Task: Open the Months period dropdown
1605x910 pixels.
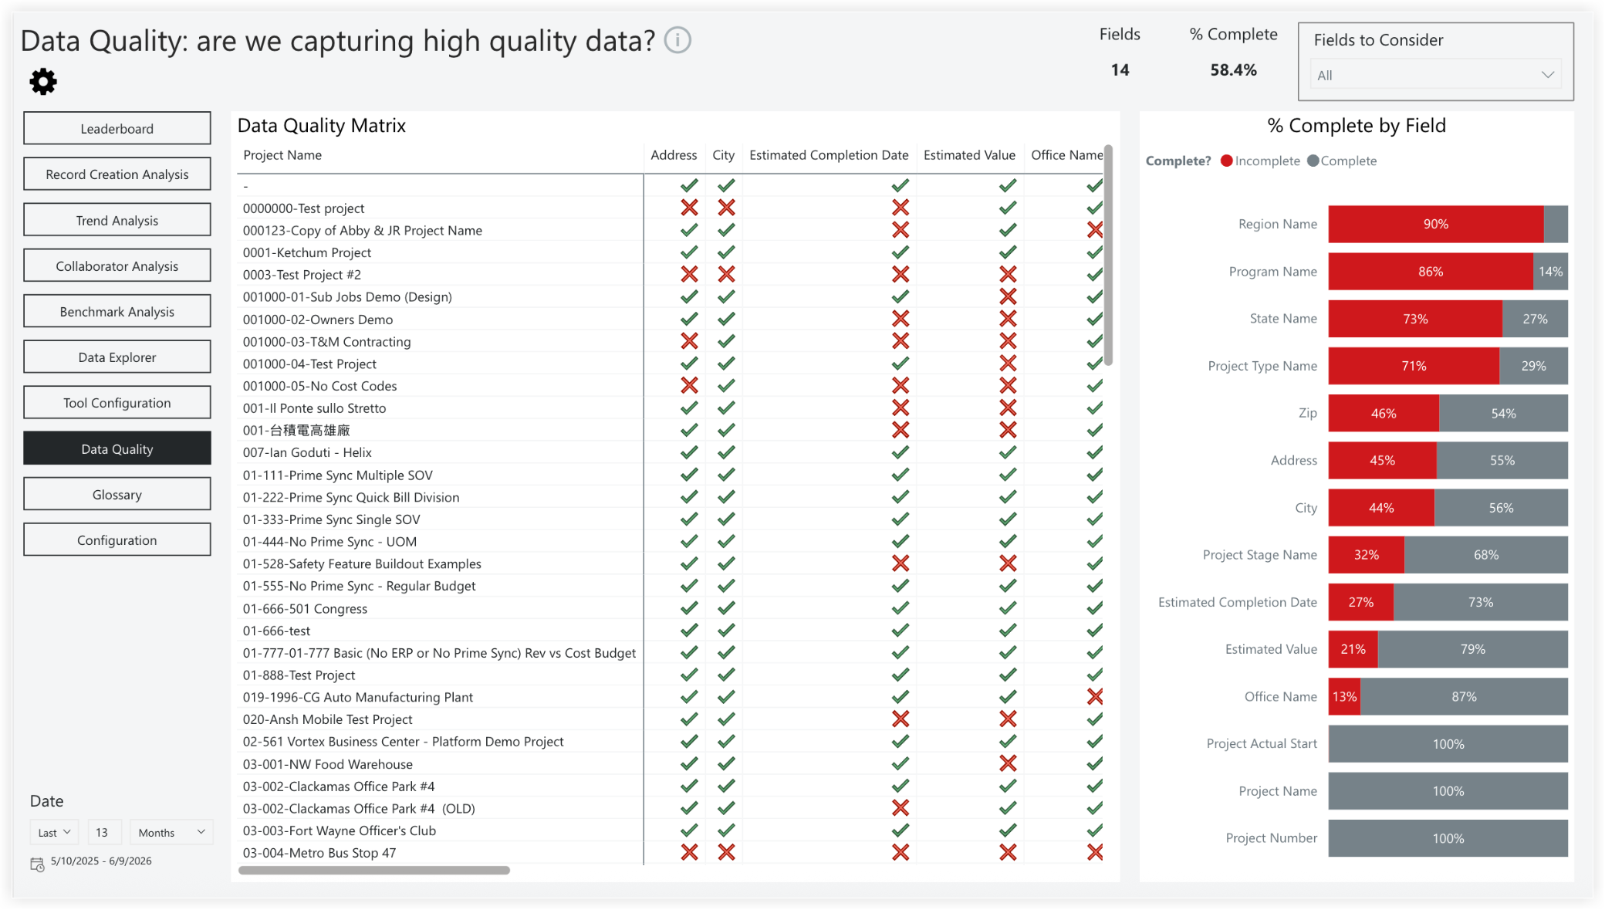Action: 171,832
